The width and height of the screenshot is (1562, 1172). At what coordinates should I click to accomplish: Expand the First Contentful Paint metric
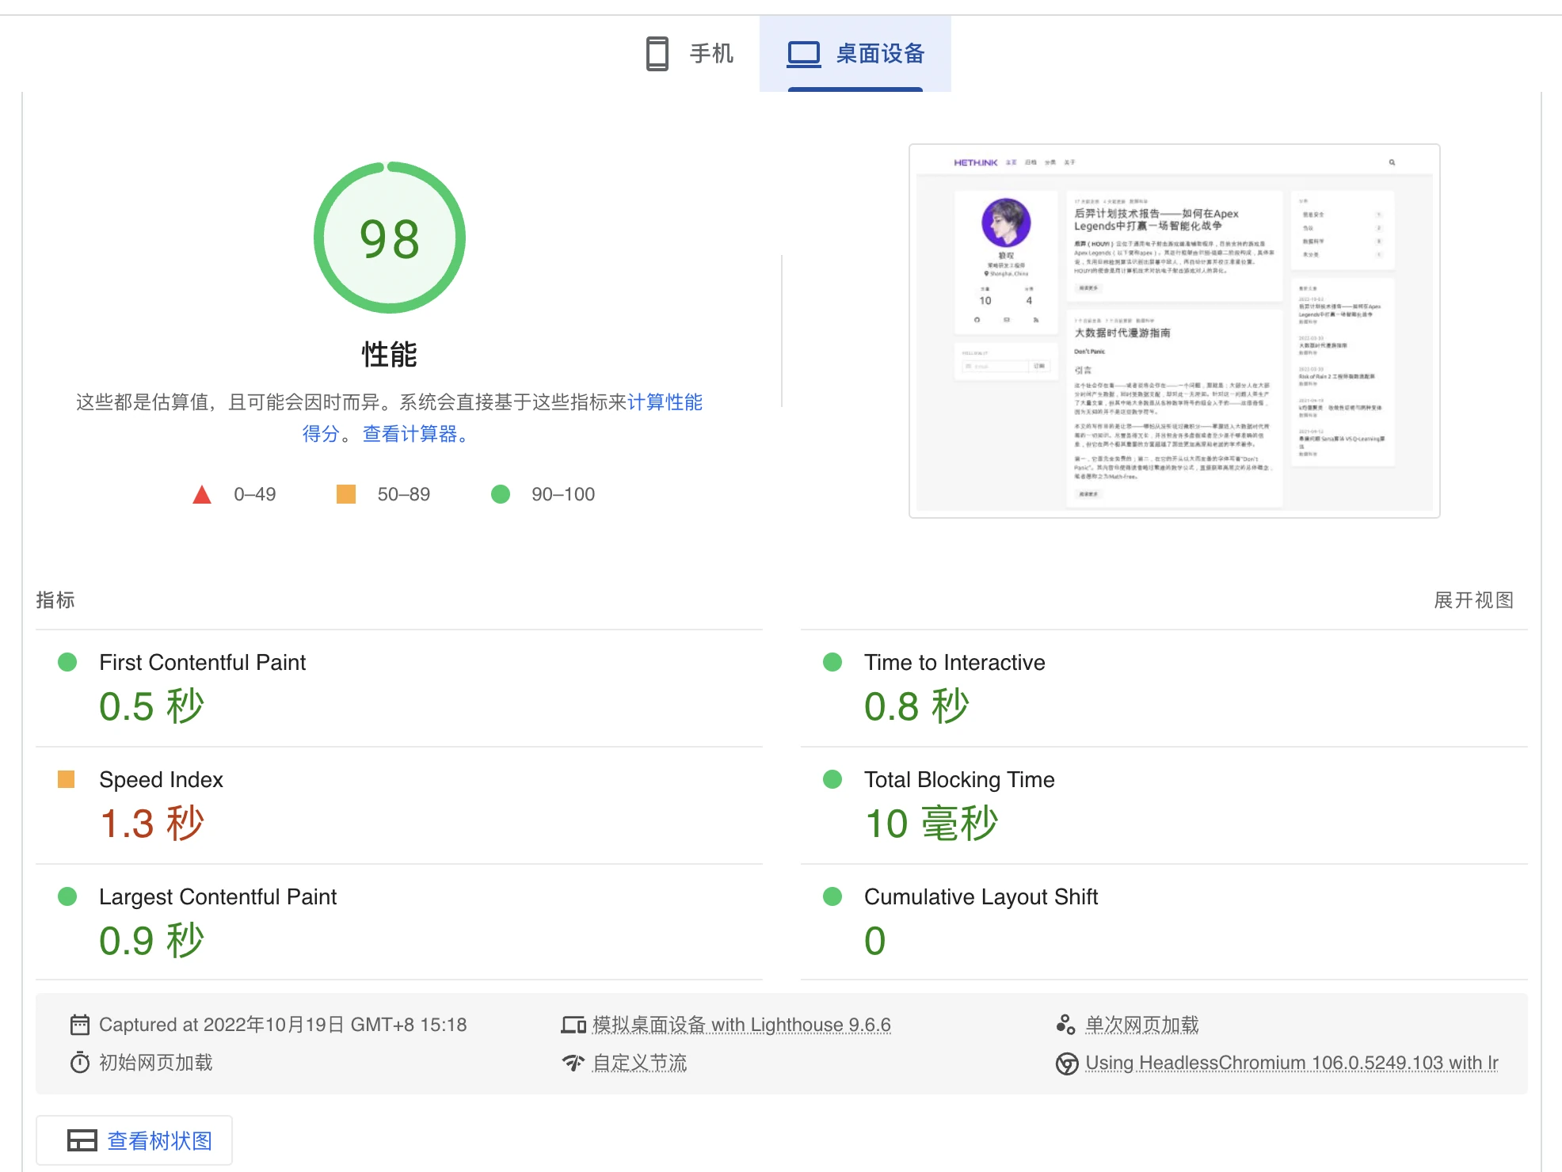202,663
